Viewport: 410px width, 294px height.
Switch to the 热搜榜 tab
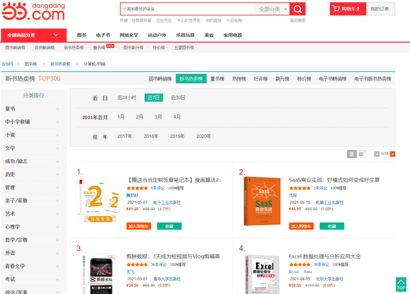[x=239, y=79]
